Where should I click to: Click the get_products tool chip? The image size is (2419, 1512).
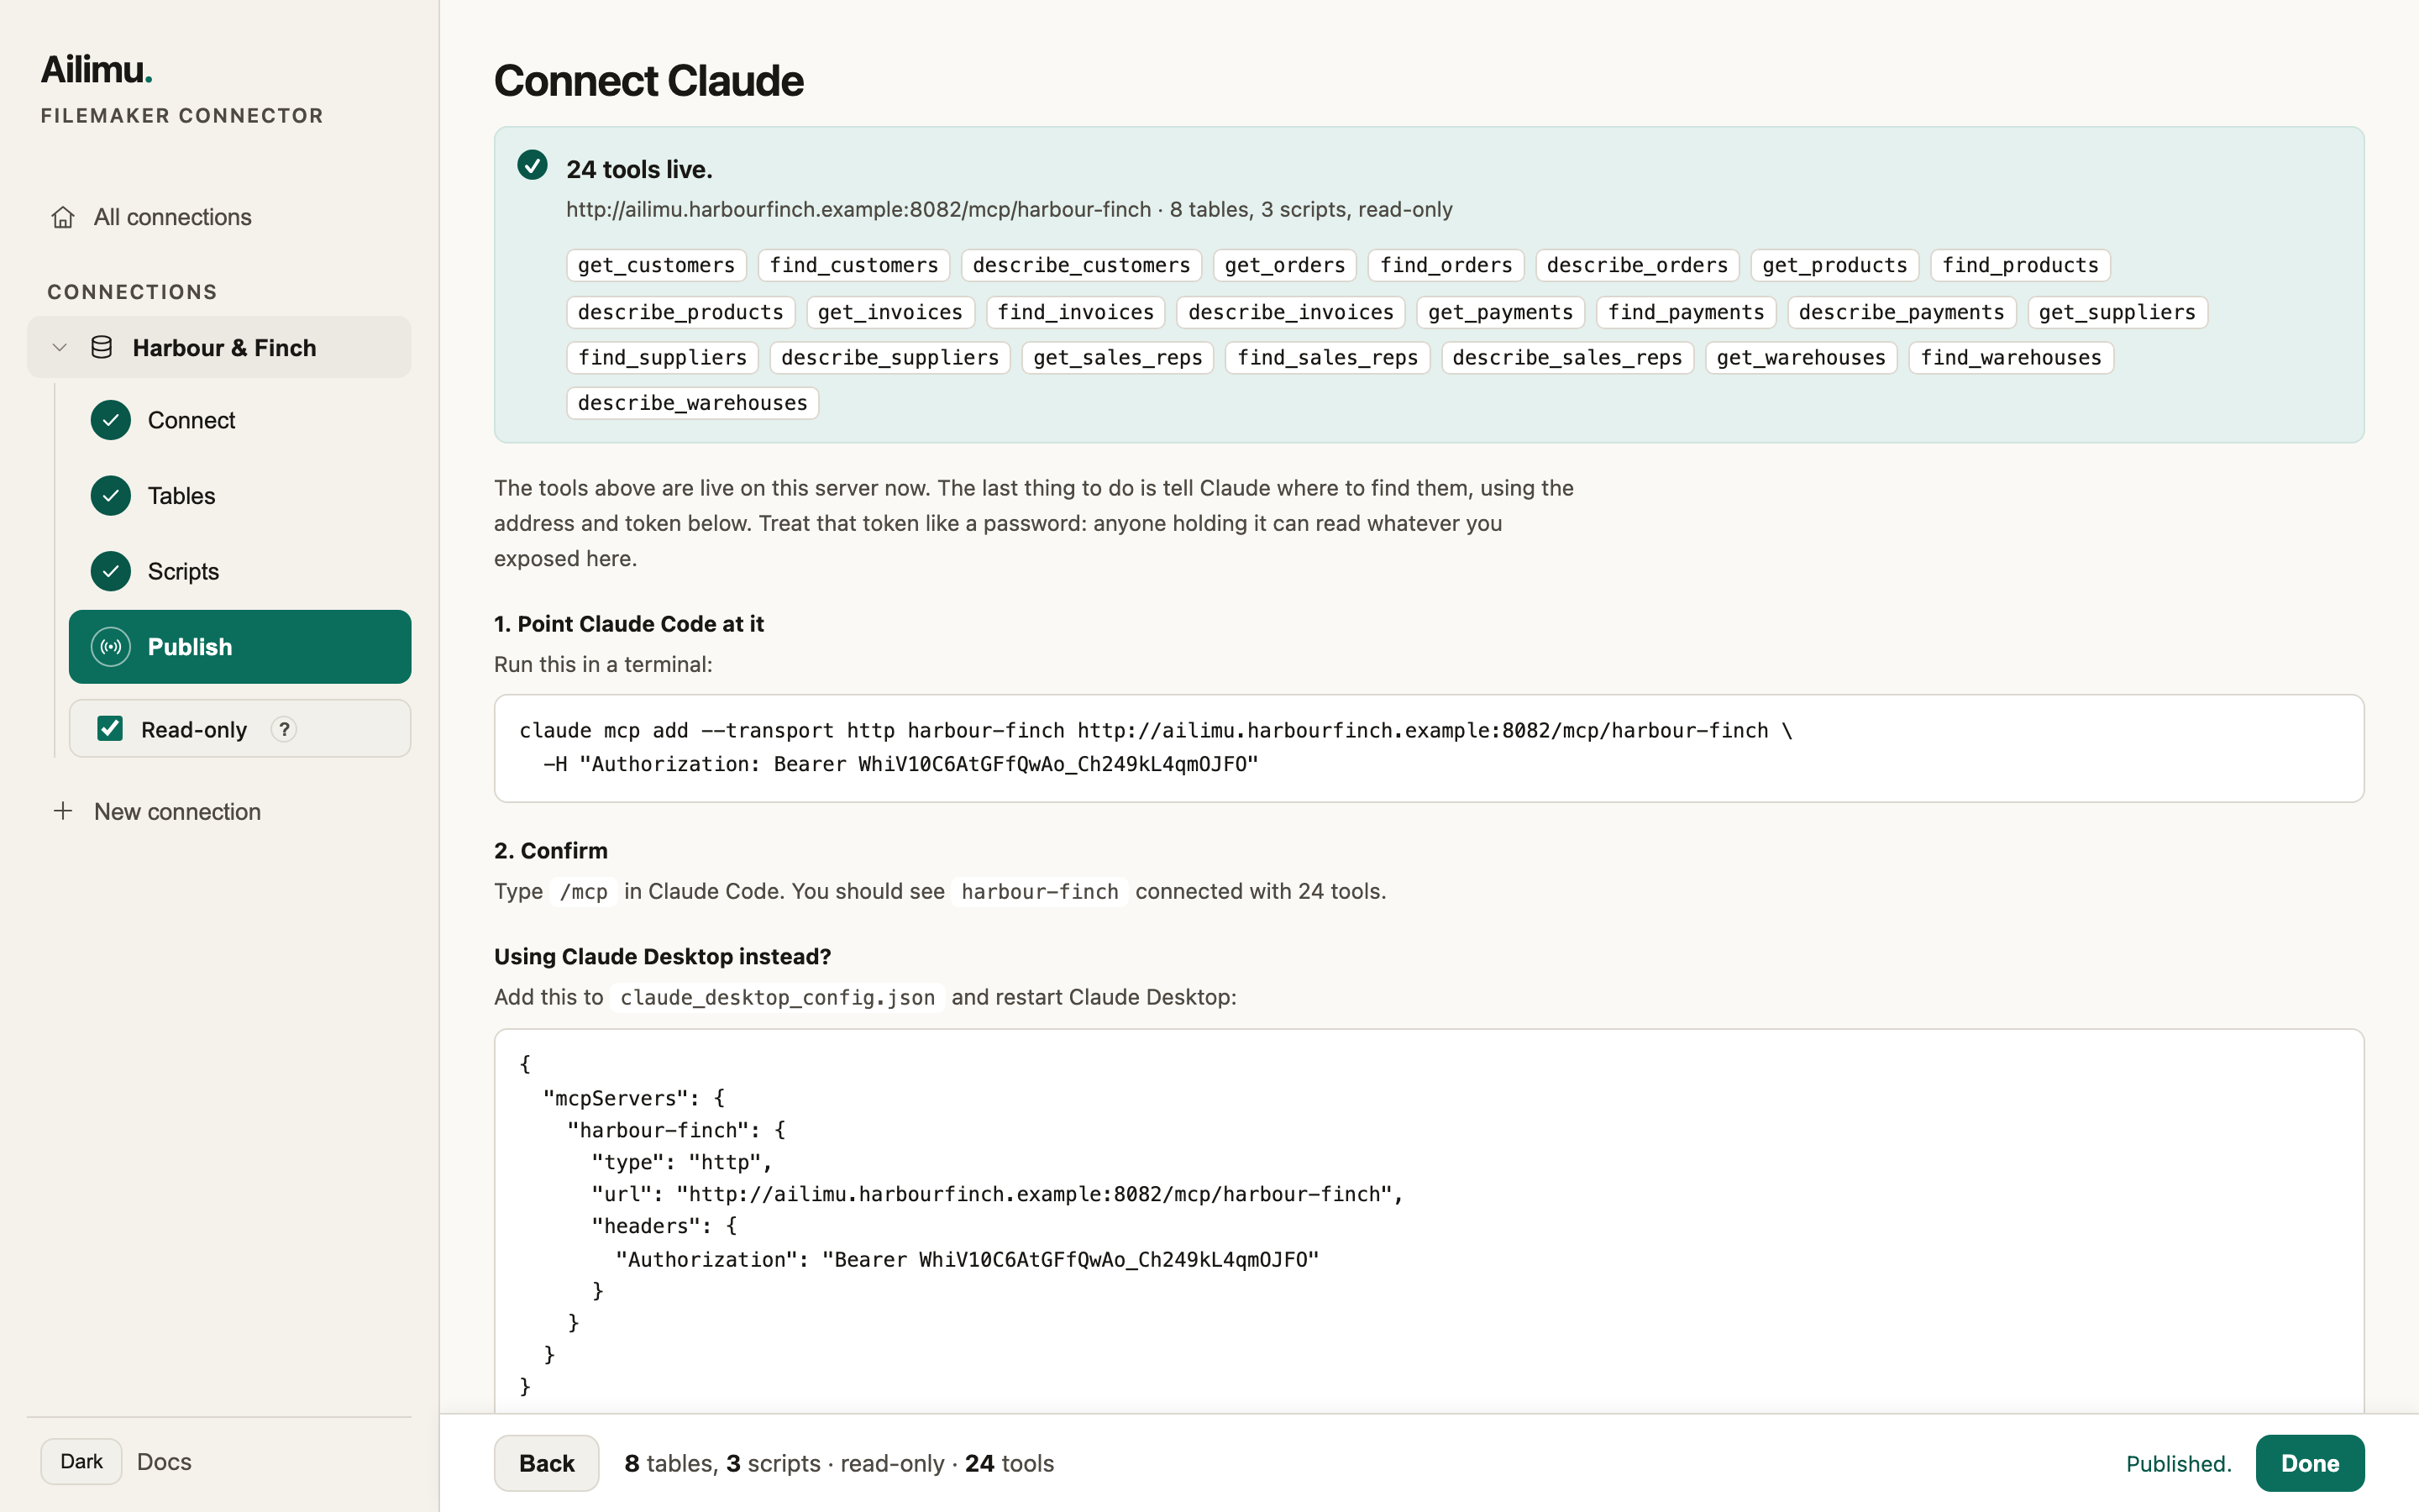coord(1835,265)
